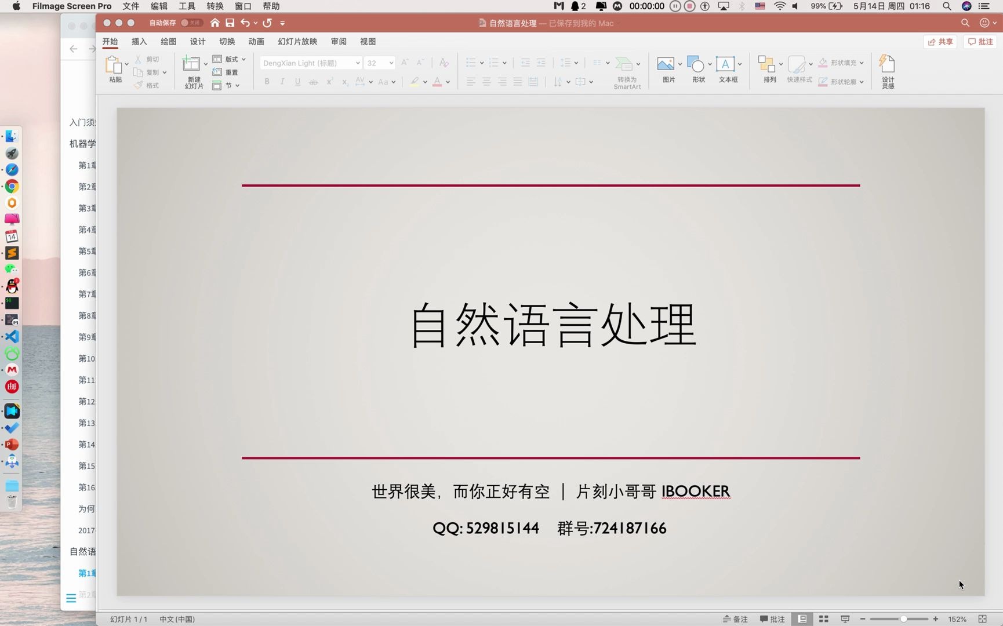The width and height of the screenshot is (1003, 626).
Task: Fit slide to window icon
Action: coord(983,619)
